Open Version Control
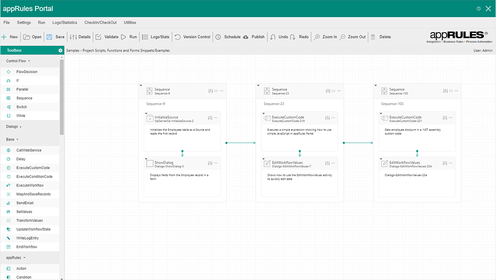This screenshot has height=280, width=496. pyautogui.click(x=193, y=37)
